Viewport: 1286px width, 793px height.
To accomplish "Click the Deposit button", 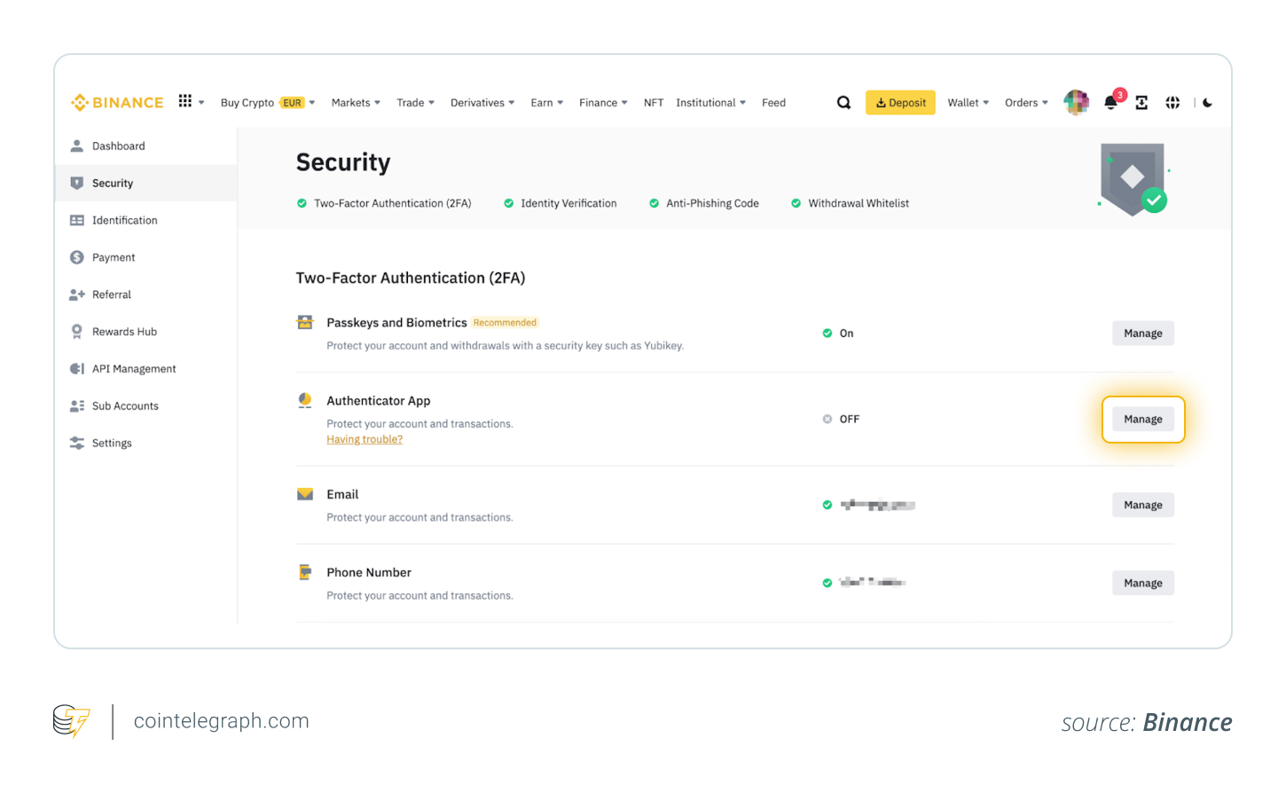I will pos(900,103).
